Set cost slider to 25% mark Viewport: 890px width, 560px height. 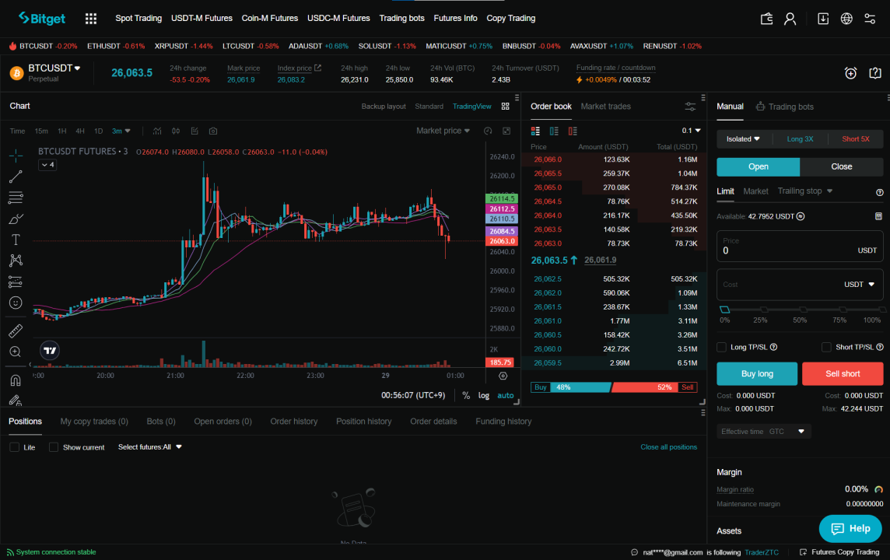764,310
